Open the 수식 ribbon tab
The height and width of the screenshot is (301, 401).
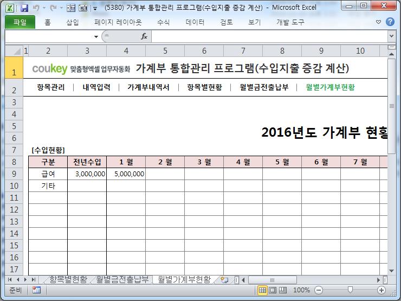pos(164,22)
